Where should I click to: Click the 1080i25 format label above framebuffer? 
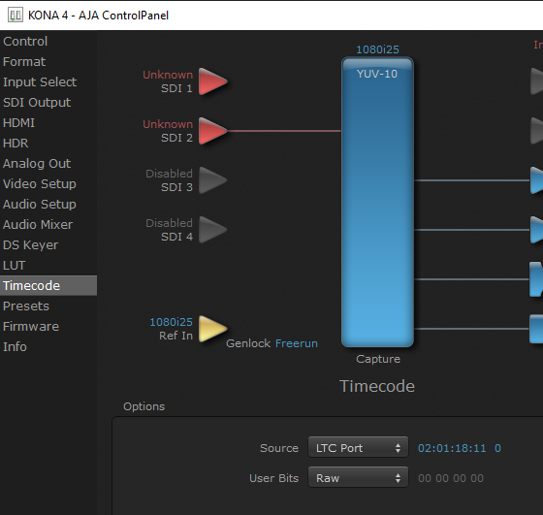pyautogui.click(x=377, y=49)
